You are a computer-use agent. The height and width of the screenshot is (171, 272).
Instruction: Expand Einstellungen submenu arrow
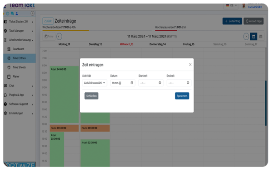tap(33, 114)
